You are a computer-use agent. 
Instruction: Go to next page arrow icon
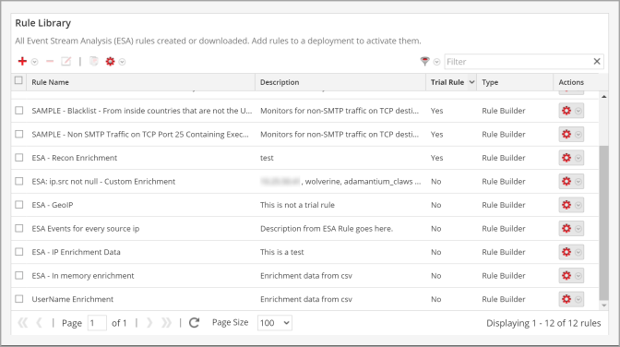pos(149,323)
